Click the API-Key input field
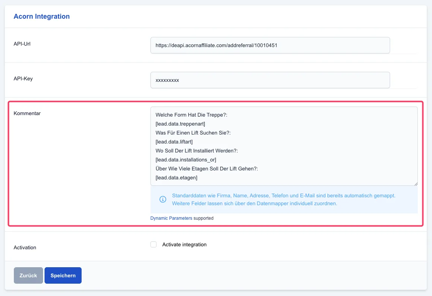 [270, 80]
